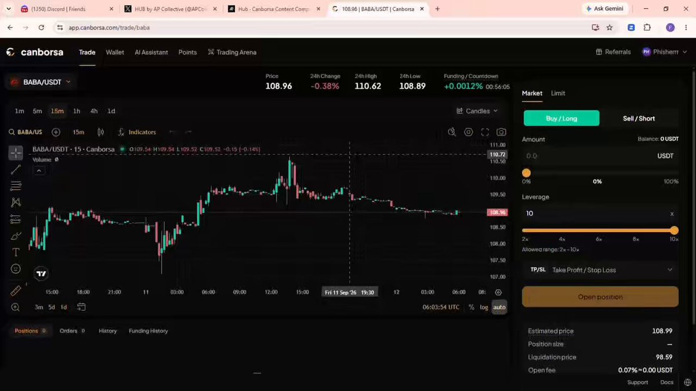Switch to the Funding History tab

(x=148, y=331)
